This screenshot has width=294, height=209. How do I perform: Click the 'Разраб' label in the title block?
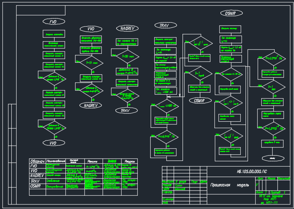[167, 186]
